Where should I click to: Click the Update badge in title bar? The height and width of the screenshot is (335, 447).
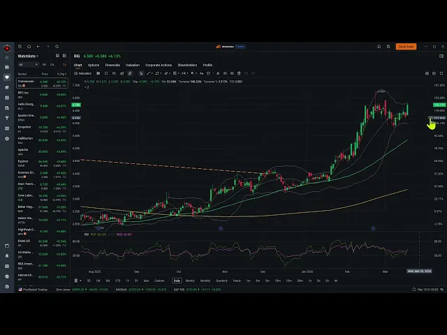[240, 47]
